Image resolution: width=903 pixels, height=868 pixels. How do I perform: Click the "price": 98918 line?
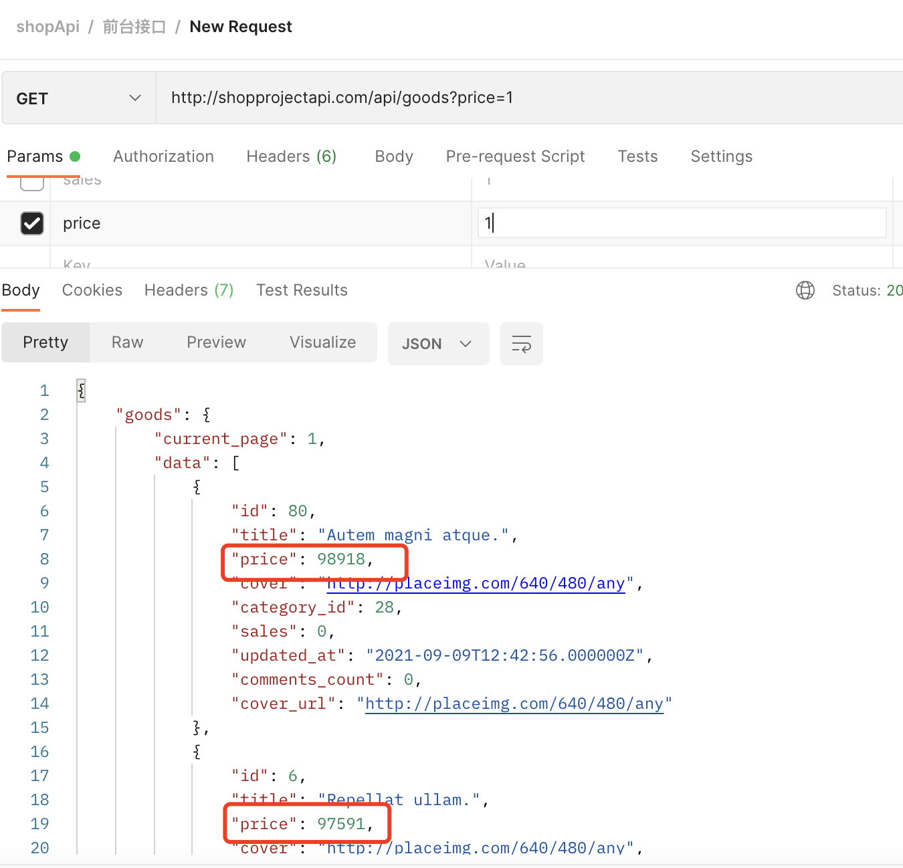302,559
